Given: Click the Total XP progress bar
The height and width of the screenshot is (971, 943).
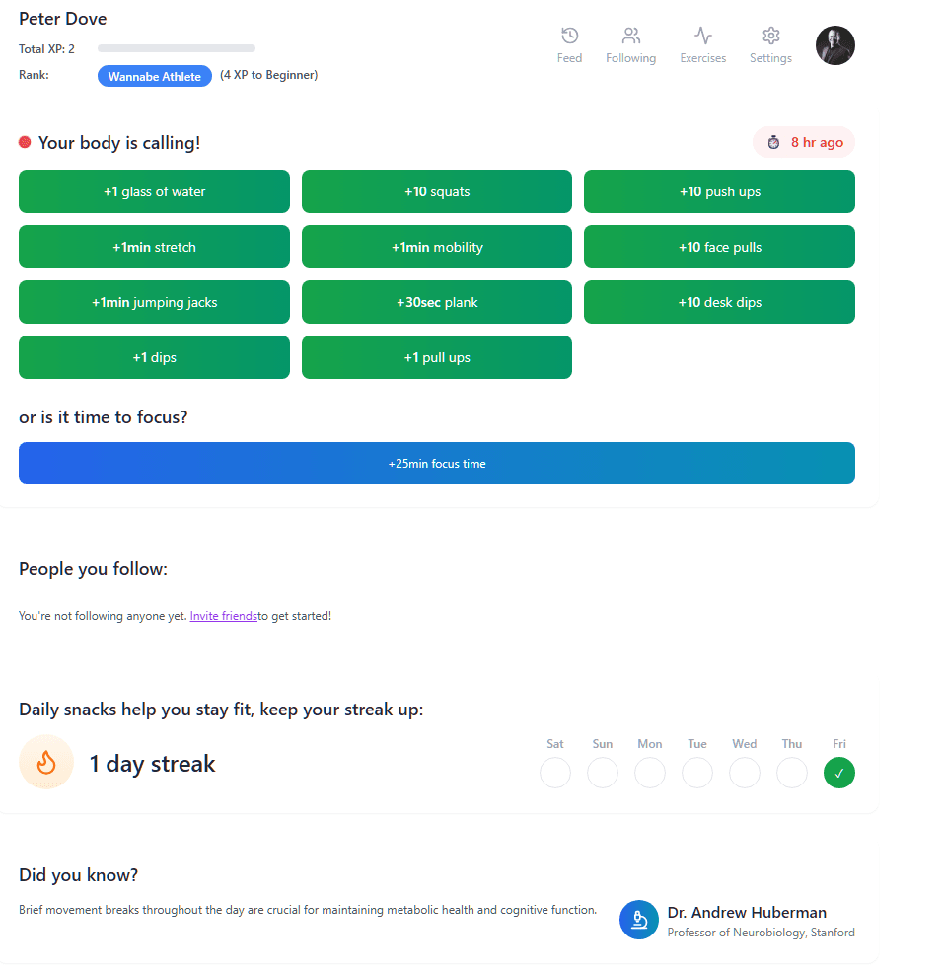Looking at the screenshot, I should pos(176,48).
